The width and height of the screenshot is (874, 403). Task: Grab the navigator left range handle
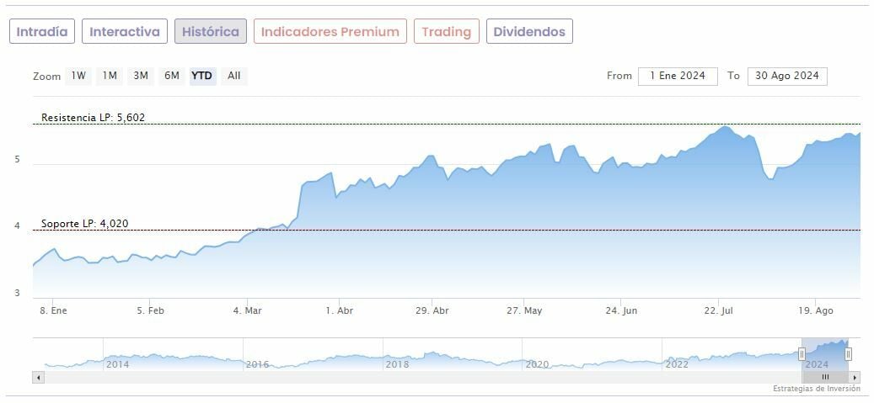tap(802, 354)
